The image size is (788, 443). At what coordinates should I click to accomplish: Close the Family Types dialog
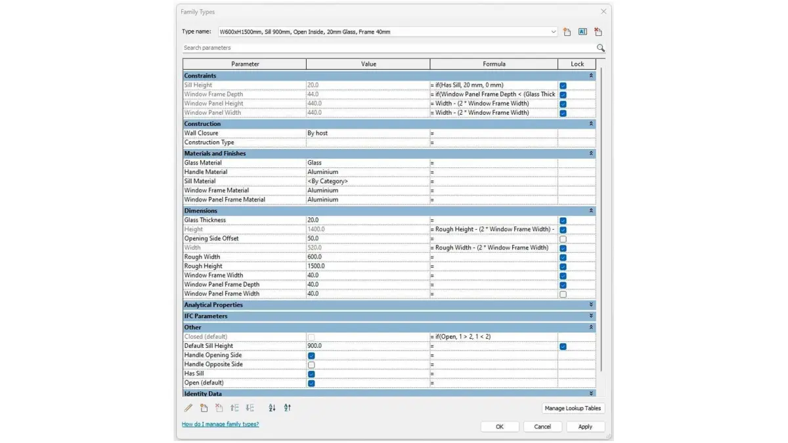603,12
